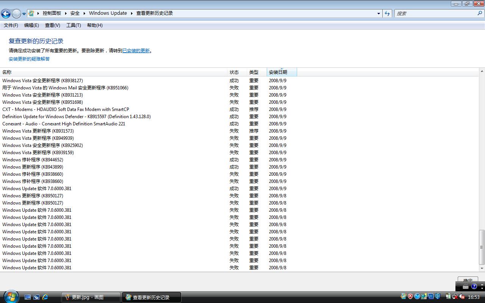Open the Windows Start menu orb
This screenshot has height=303, width=485.
(11, 296)
